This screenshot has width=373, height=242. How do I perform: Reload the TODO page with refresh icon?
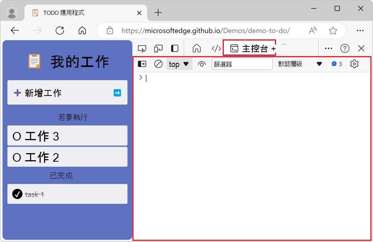click(x=60, y=31)
